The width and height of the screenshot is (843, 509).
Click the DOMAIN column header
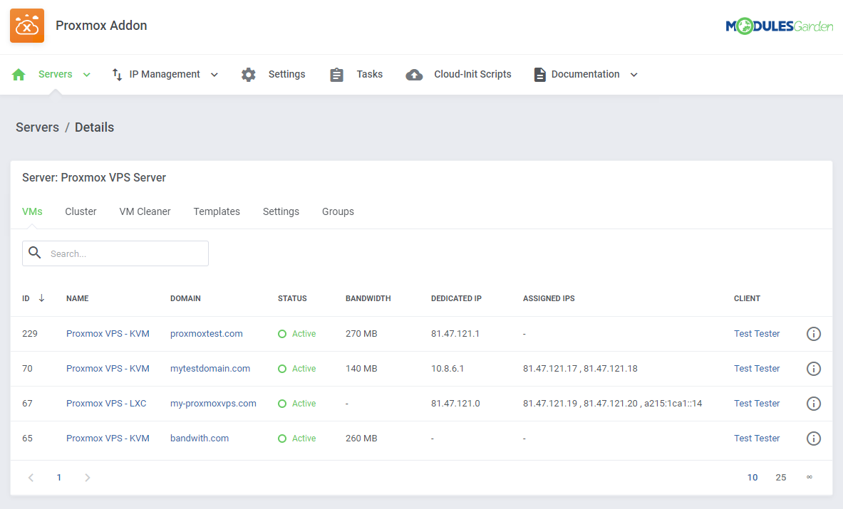pyautogui.click(x=185, y=298)
